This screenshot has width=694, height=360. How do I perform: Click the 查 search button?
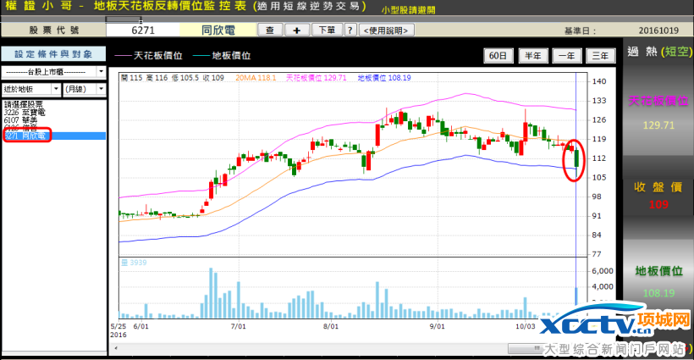(270, 30)
